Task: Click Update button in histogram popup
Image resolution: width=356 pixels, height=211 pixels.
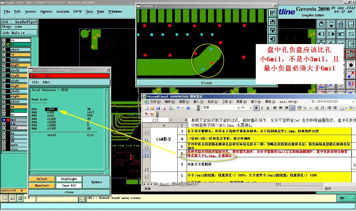Action: (96, 182)
